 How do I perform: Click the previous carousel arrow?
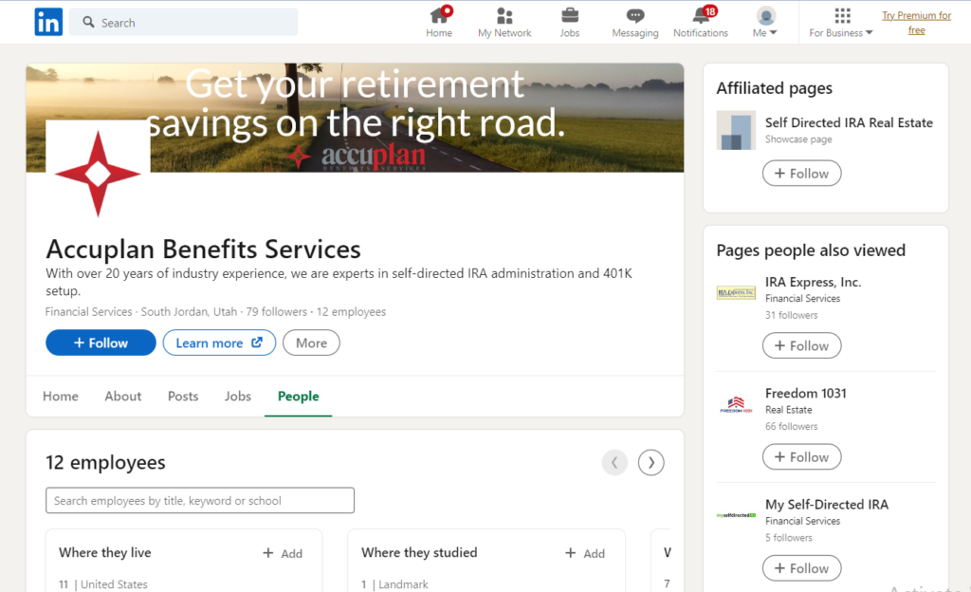click(614, 463)
